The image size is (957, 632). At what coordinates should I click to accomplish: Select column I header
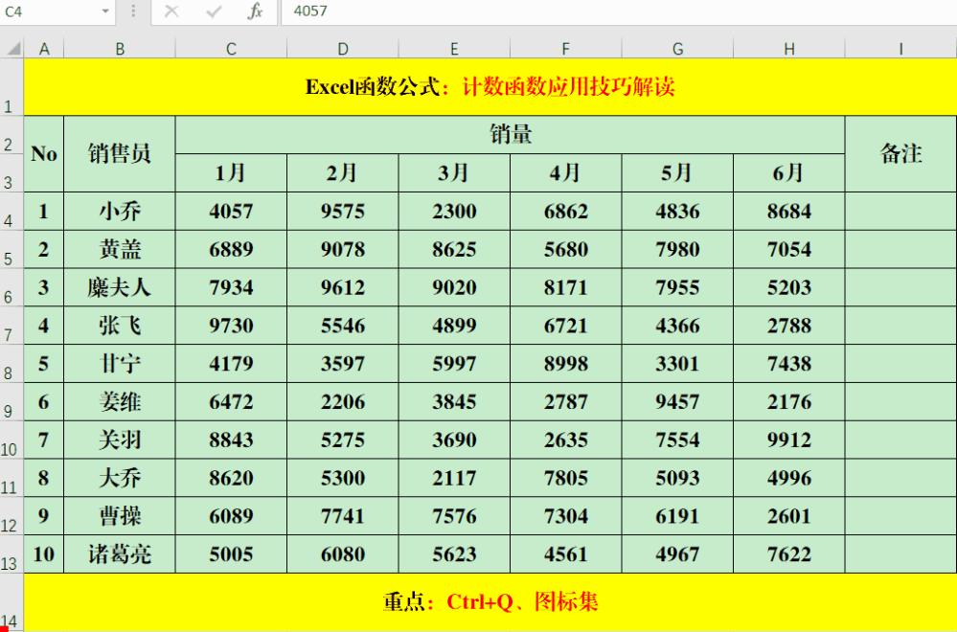(x=900, y=48)
